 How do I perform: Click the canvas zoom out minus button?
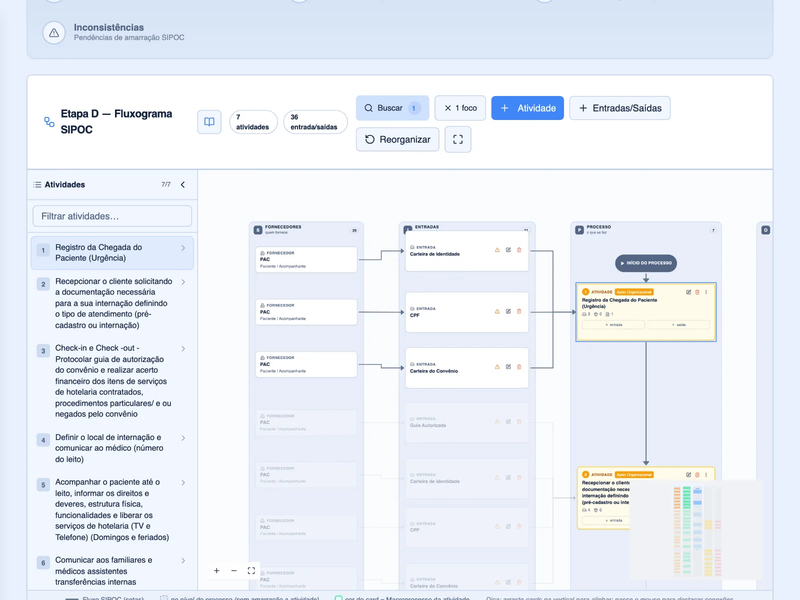click(234, 570)
